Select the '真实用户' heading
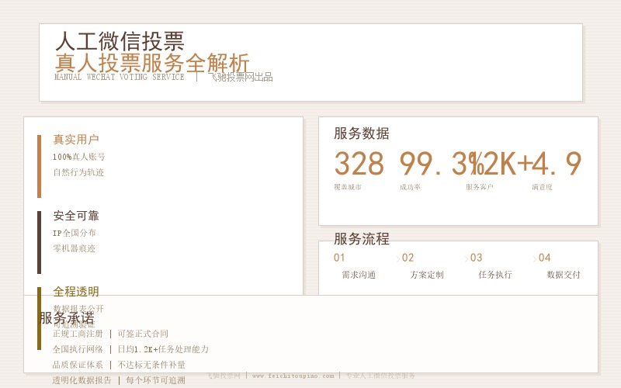The image size is (621, 388). pyautogui.click(x=76, y=140)
